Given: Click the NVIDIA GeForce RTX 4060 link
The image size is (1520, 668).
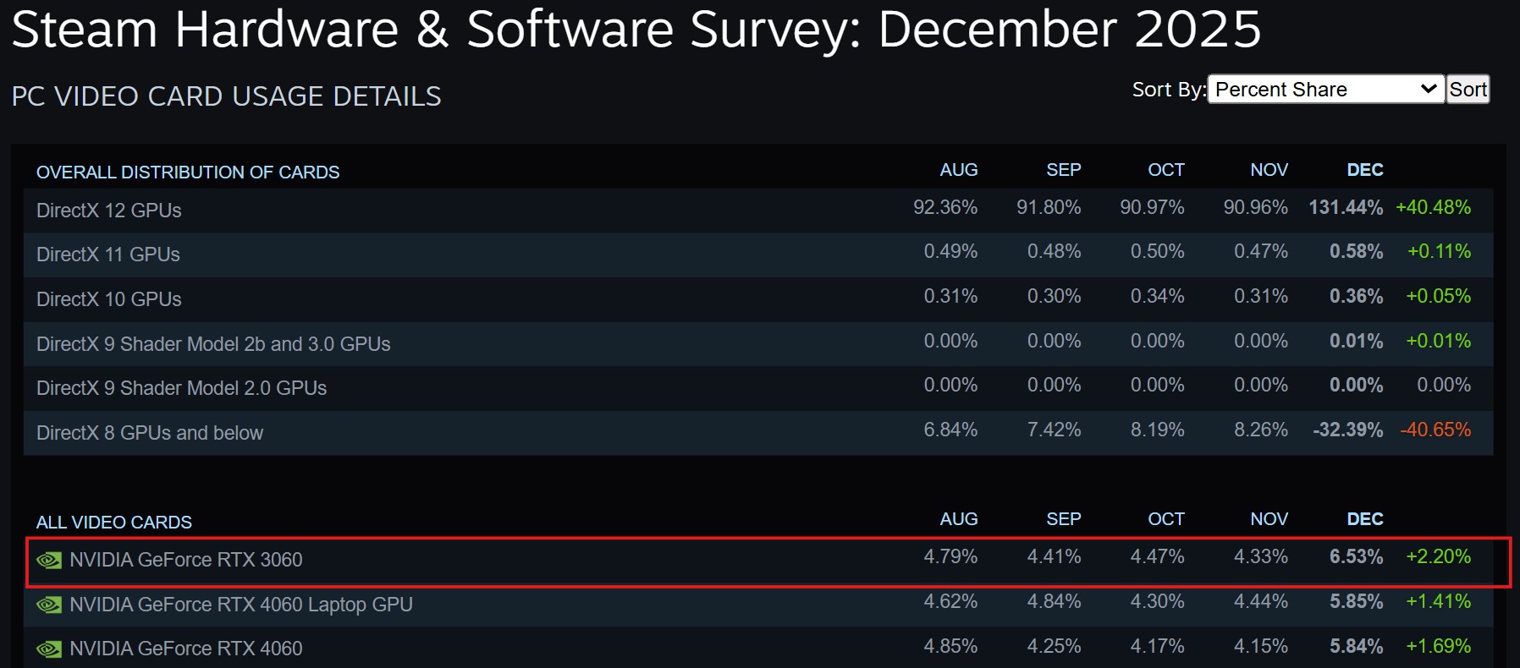Looking at the screenshot, I should (188, 649).
